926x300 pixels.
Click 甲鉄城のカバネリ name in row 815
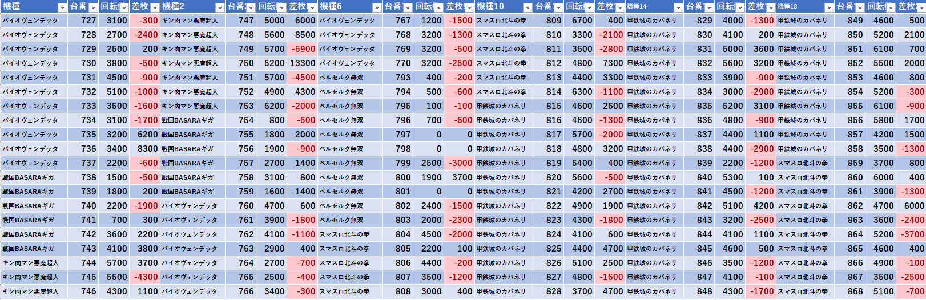point(501,106)
